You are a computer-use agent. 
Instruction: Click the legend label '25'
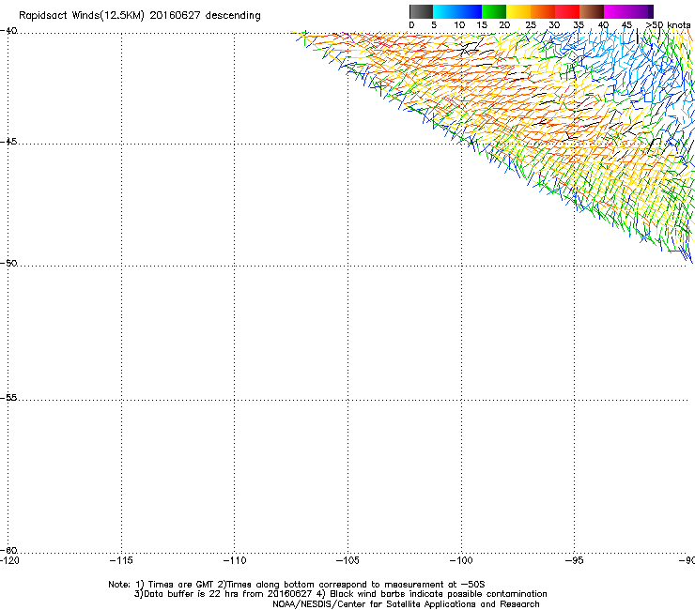click(531, 25)
